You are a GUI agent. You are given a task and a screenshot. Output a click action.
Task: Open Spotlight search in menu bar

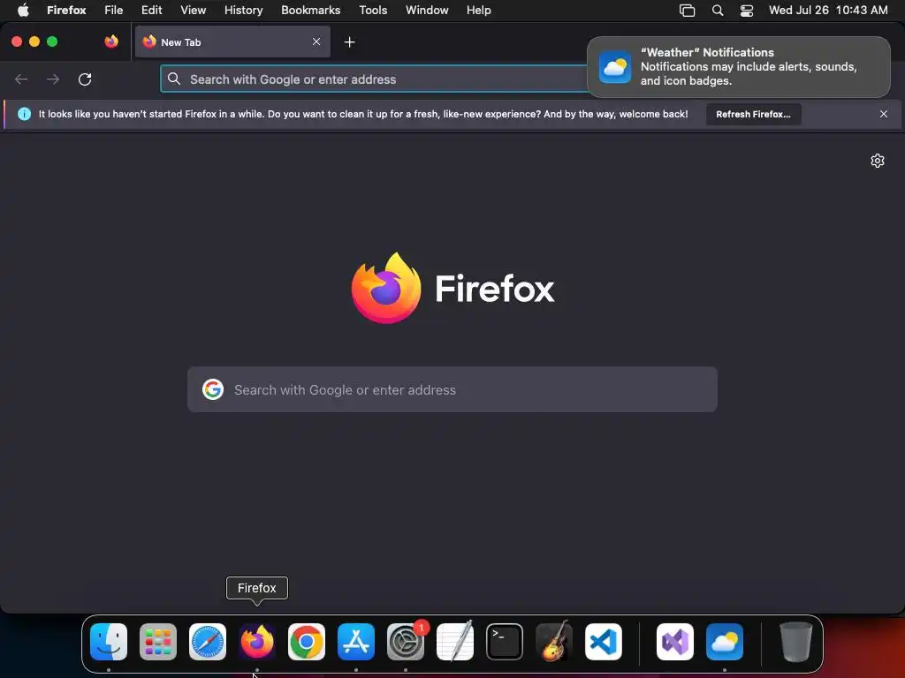coord(718,11)
